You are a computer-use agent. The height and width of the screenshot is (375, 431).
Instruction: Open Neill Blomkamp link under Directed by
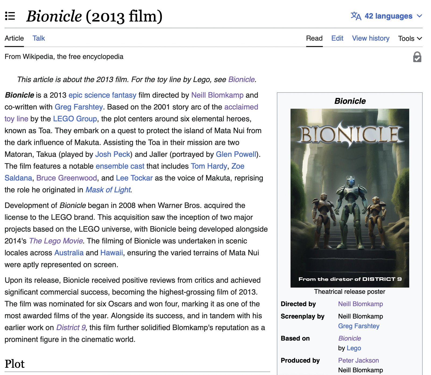point(361,304)
